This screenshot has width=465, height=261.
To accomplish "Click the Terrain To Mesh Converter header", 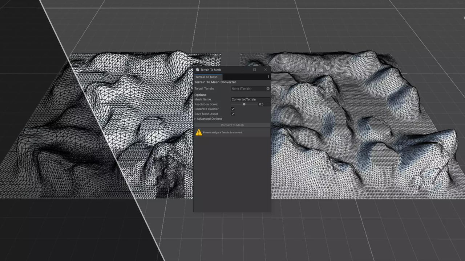I will 215,82.
